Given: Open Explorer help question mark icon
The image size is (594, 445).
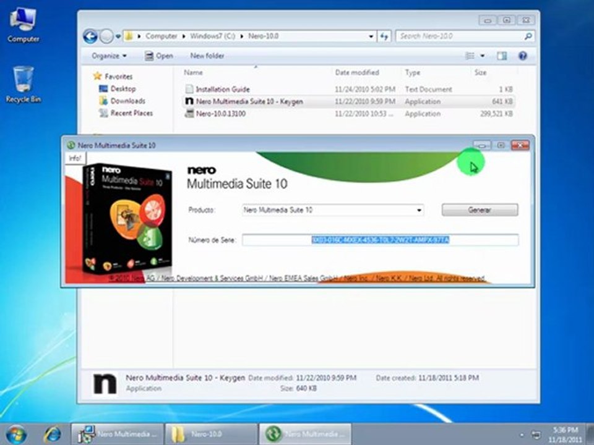Looking at the screenshot, I should (x=523, y=56).
